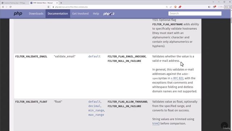The height and width of the screenshot is (131, 232).
Task: Open the tab search dropdown chevron
Action: (213, 2)
